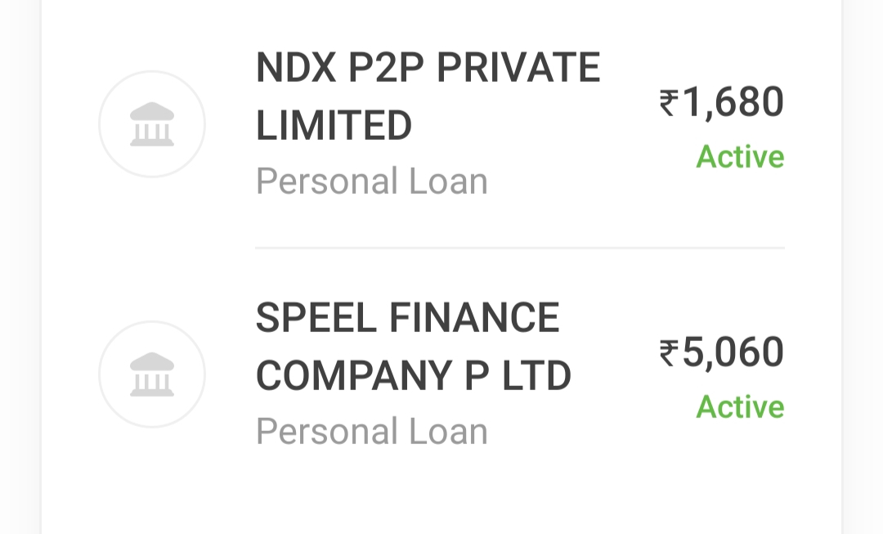
Task: Click the number 5,060 digits
Action: point(733,352)
